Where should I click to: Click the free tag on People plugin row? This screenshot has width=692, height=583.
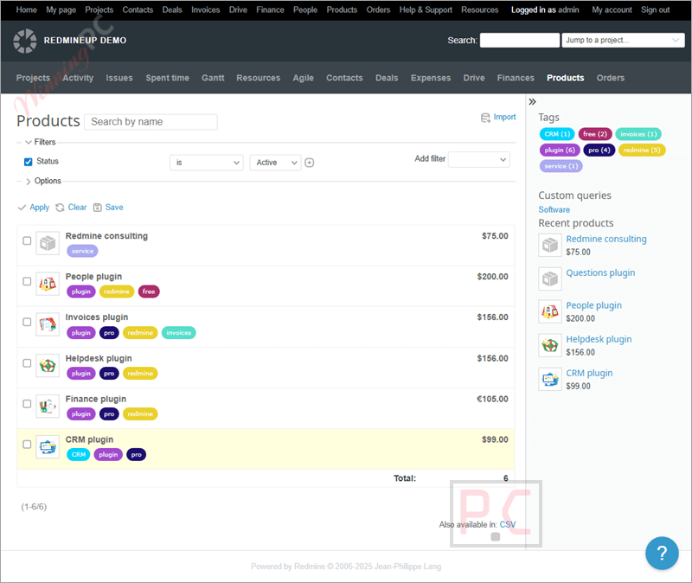click(x=149, y=291)
